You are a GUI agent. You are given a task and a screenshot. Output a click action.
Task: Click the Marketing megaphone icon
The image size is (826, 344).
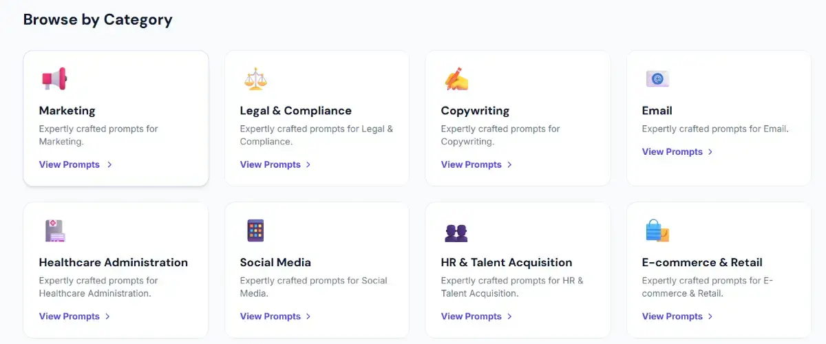pos(54,79)
